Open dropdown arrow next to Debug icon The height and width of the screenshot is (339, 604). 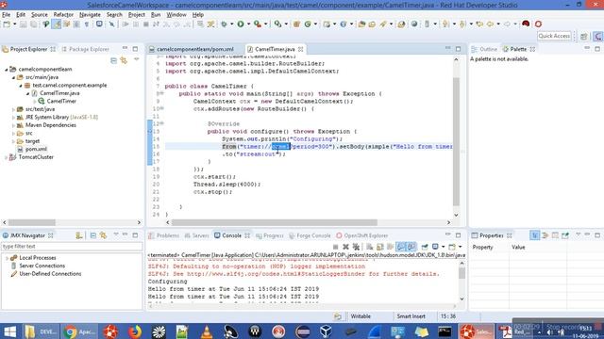tap(231, 24)
